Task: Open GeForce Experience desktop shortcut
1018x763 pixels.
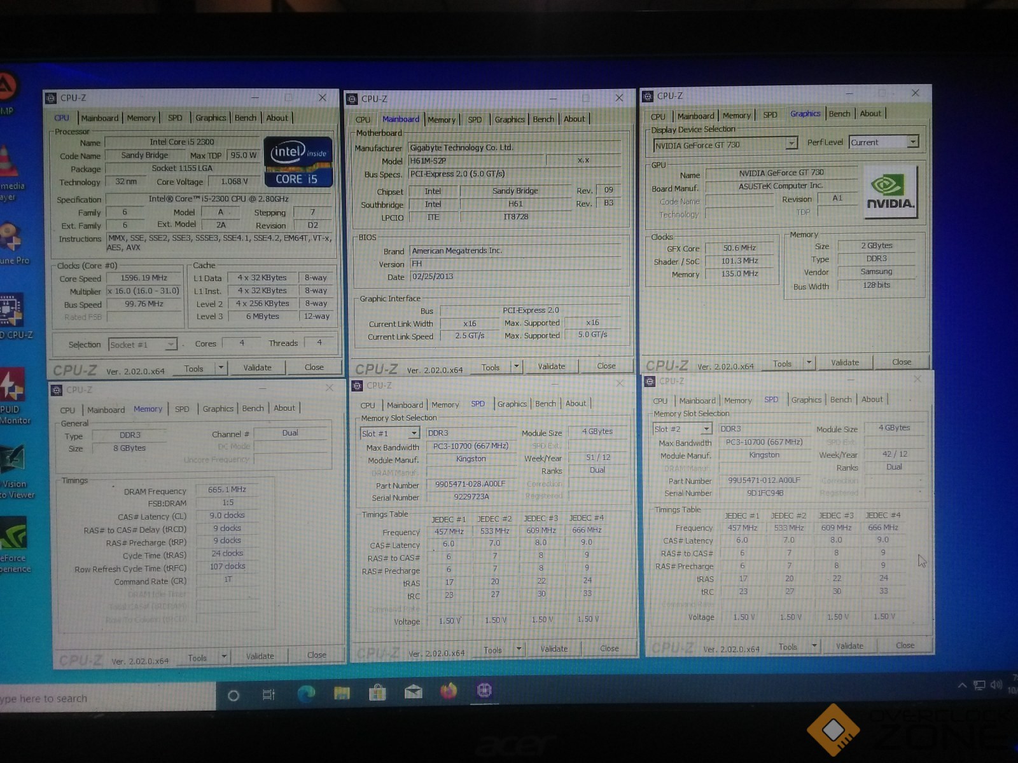Action: click(13, 545)
